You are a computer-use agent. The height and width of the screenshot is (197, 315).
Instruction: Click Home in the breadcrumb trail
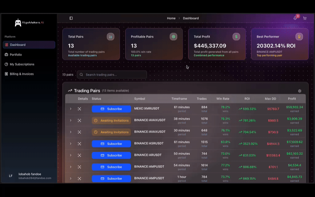pos(171,18)
